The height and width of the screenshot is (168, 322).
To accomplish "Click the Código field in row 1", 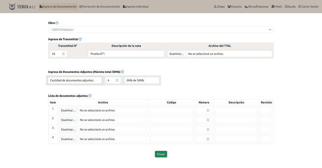I will pyautogui.click(x=171, y=111).
